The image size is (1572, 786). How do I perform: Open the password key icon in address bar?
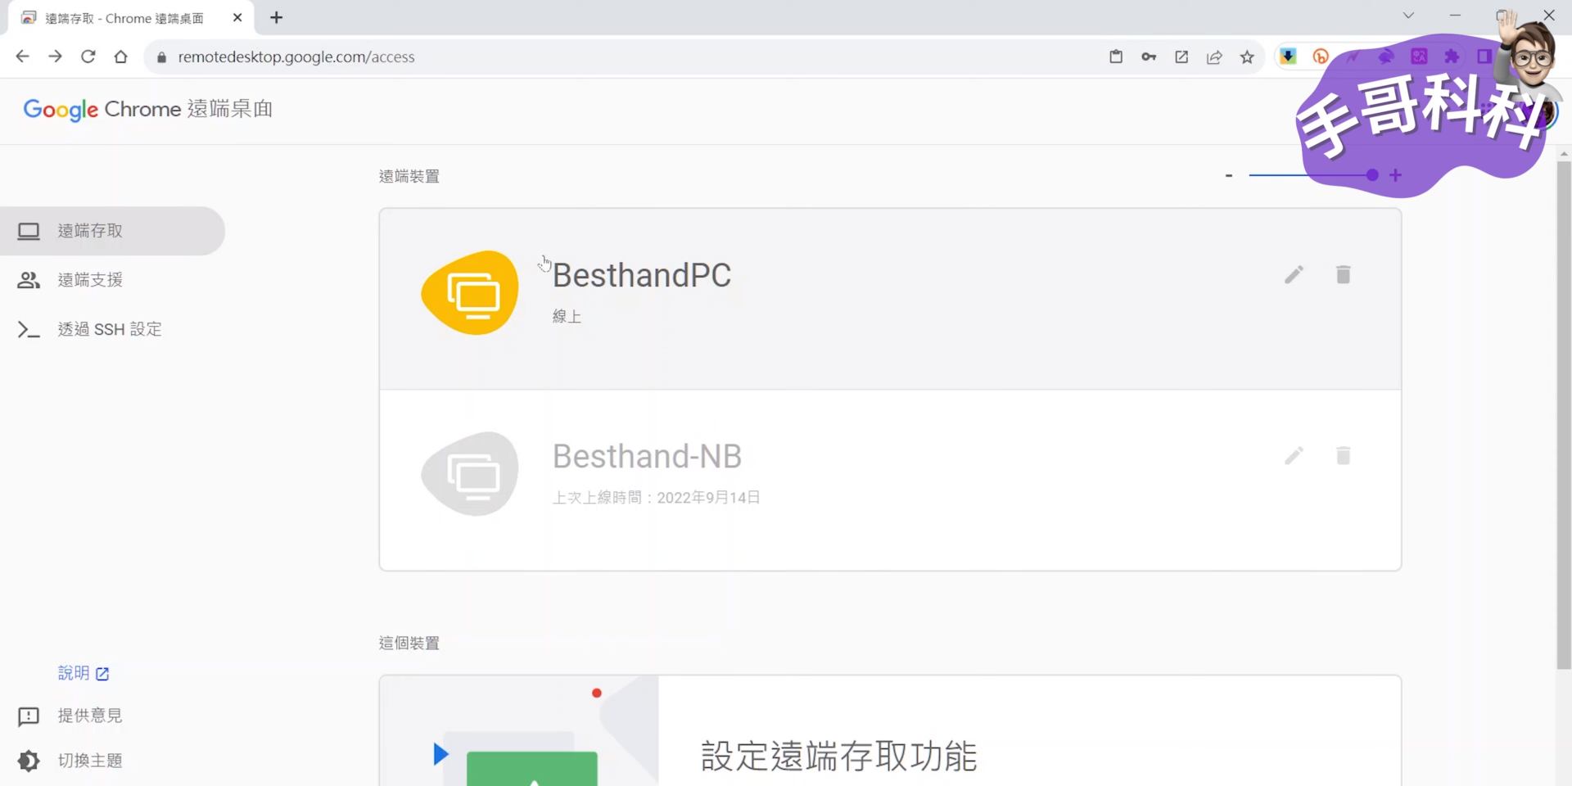tap(1149, 57)
